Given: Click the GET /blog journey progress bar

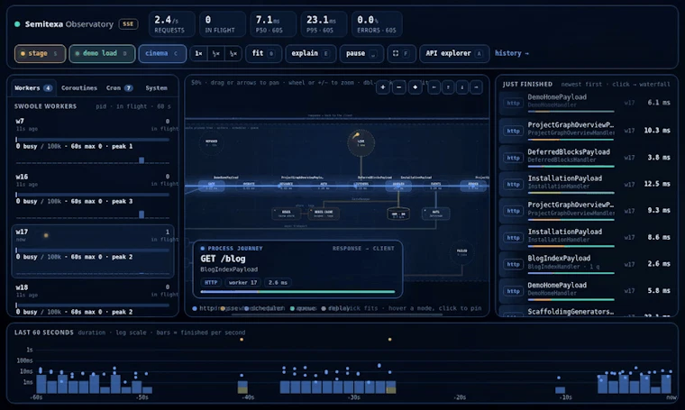Looking at the screenshot, I should [297, 292].
